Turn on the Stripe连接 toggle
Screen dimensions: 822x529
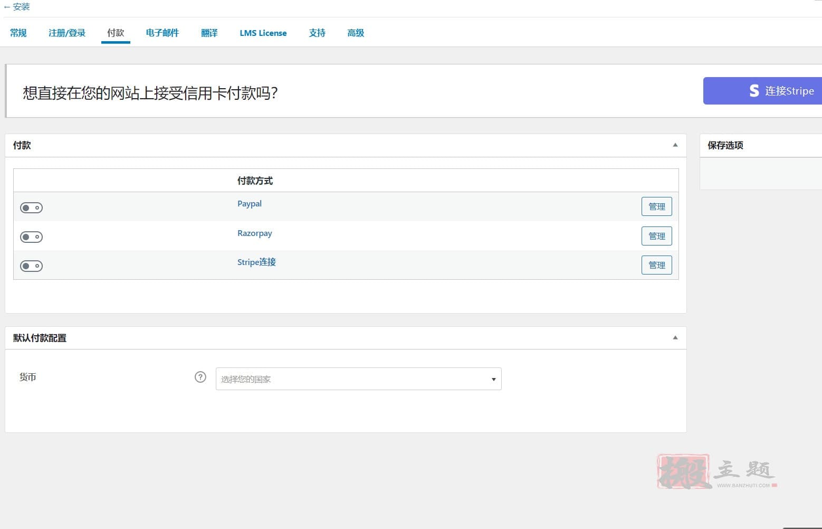[x=31, y=266]
